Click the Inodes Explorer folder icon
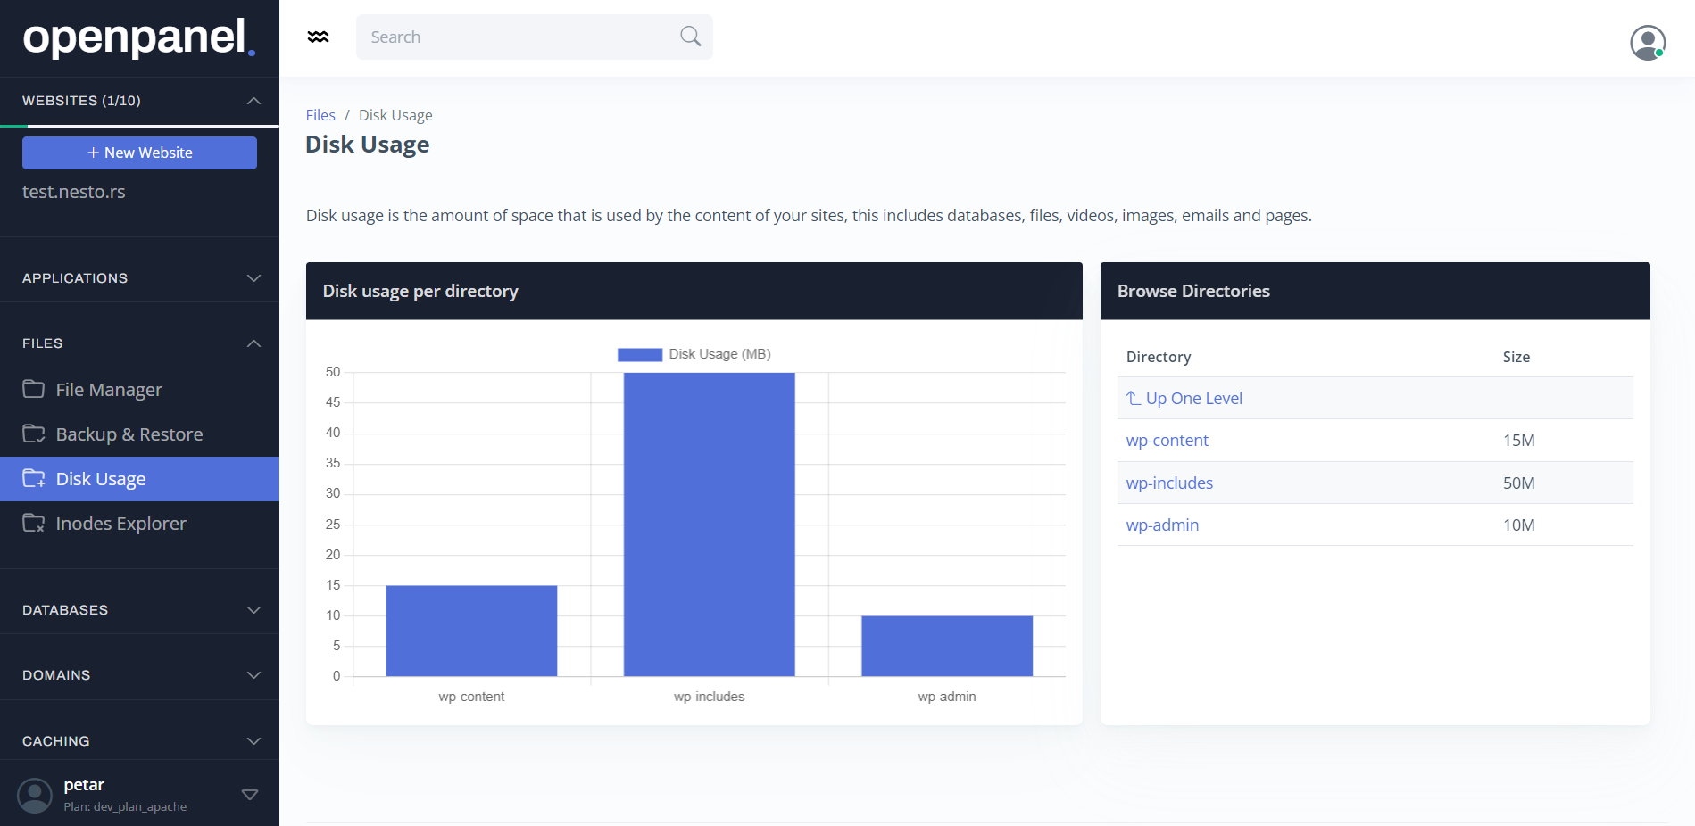1695x826 pixels. pyautogui.click(x=34, y=523)
